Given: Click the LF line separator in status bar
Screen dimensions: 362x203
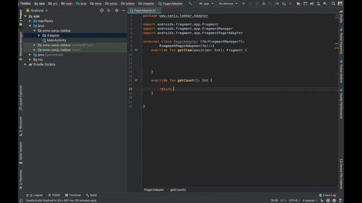Looking at the screenshot, I should tap(283, 201).
